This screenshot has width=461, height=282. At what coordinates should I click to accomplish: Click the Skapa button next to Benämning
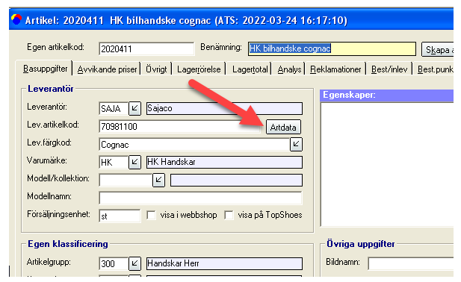point(438,49)
